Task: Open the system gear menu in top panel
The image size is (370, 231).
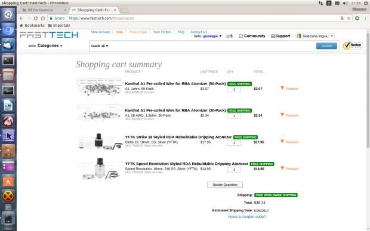Action: pyautogui.click(x=366, y=3)
